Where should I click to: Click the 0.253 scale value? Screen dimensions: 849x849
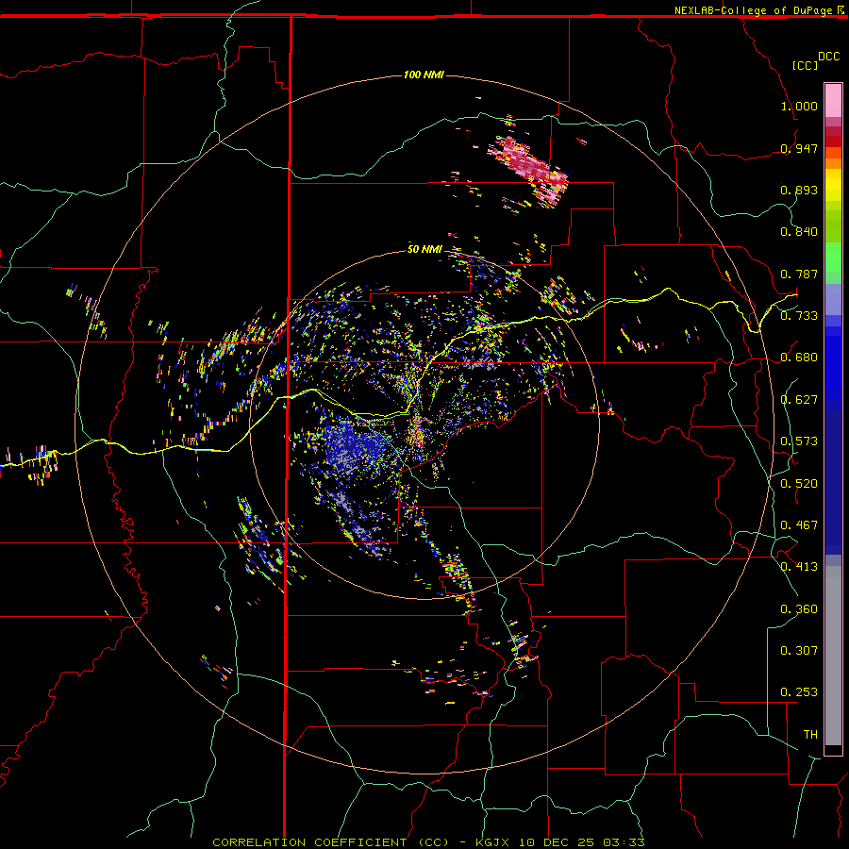click(x=799, y=692)
